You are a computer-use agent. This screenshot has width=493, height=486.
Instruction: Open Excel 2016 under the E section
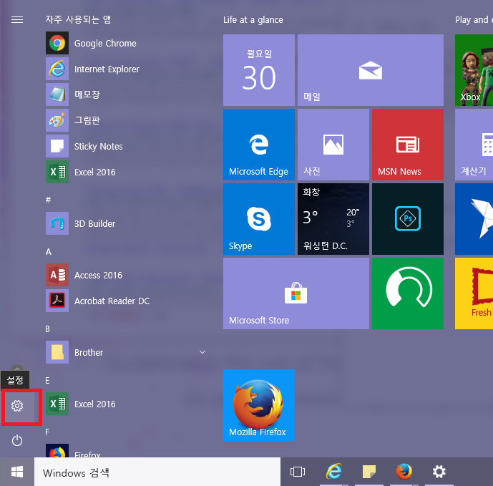pyautogui.click(x=126, y=404)
